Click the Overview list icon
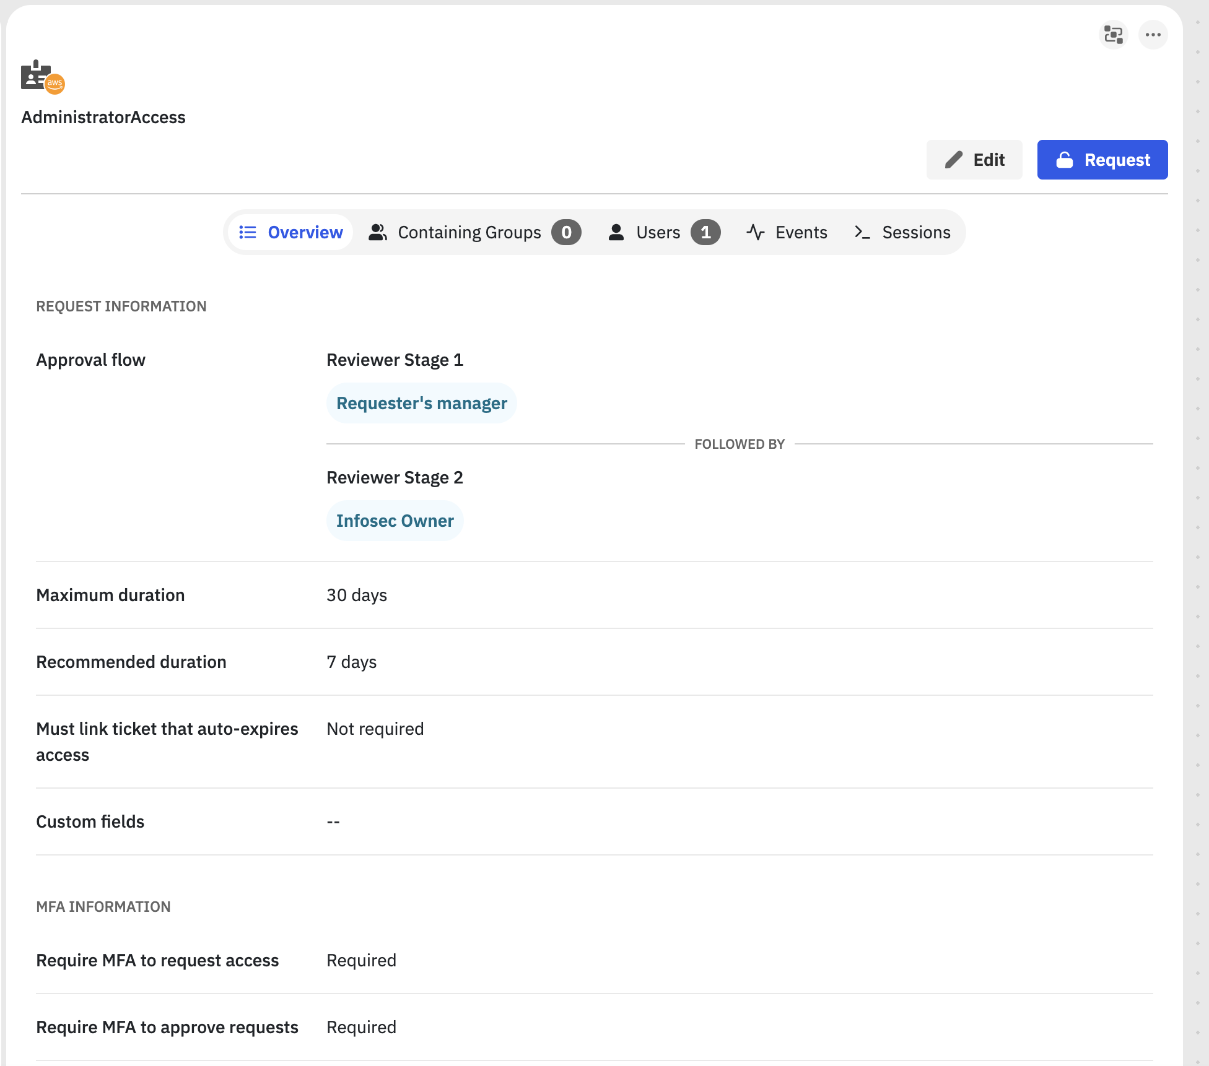Screen dimensions: 1209x1066 [248, 232]
